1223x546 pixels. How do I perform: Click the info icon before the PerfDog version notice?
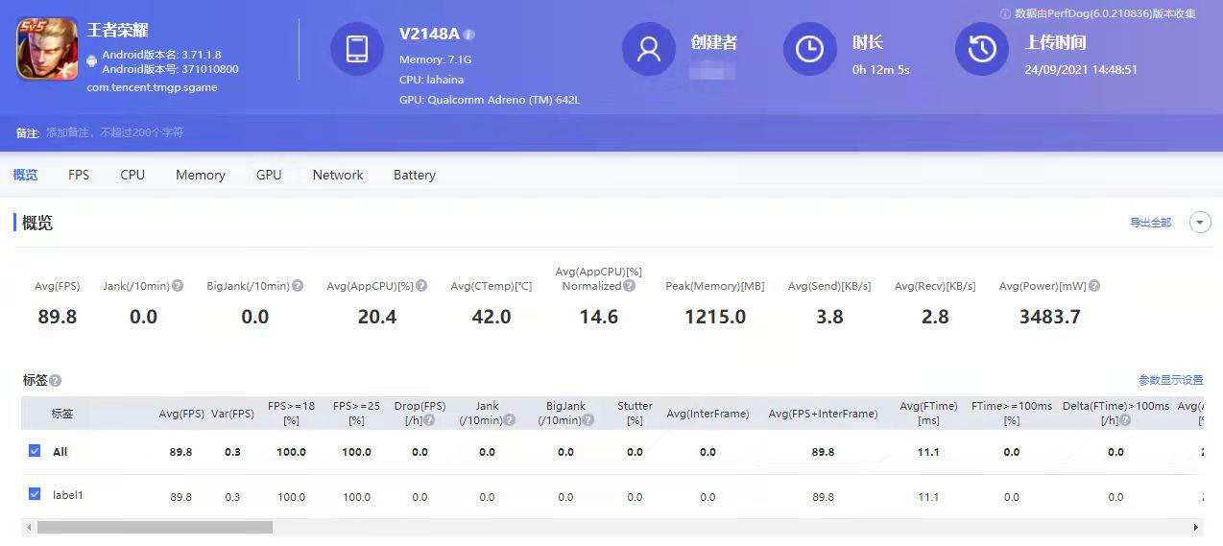1005,14
